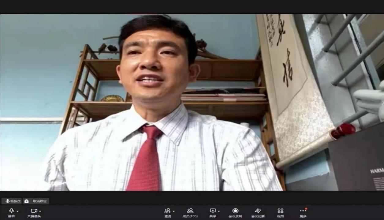Expand the dropdown arrow beside 静音

click(x=17, y=211)
